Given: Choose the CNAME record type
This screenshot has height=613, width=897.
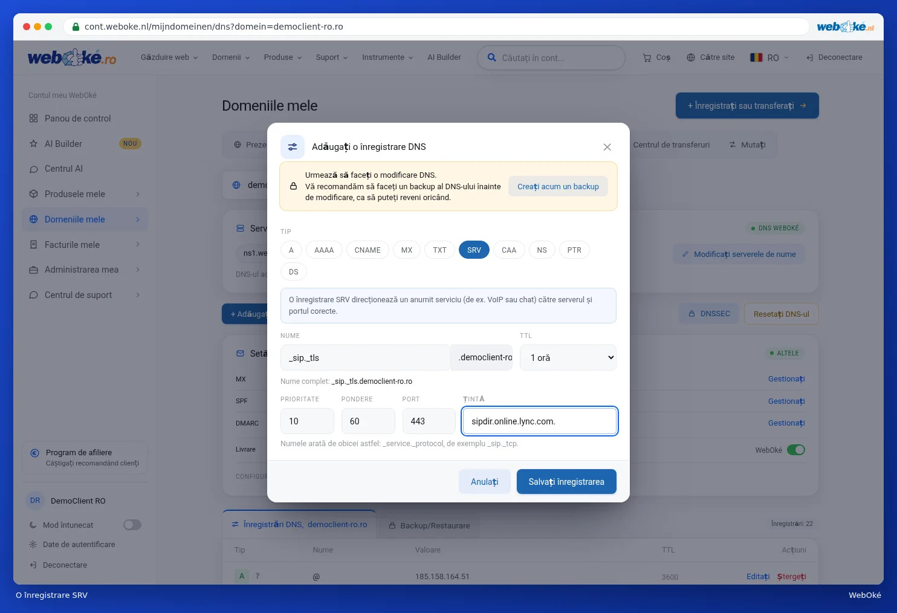Looking at the screenshot, I should click(x=368, y=250).
